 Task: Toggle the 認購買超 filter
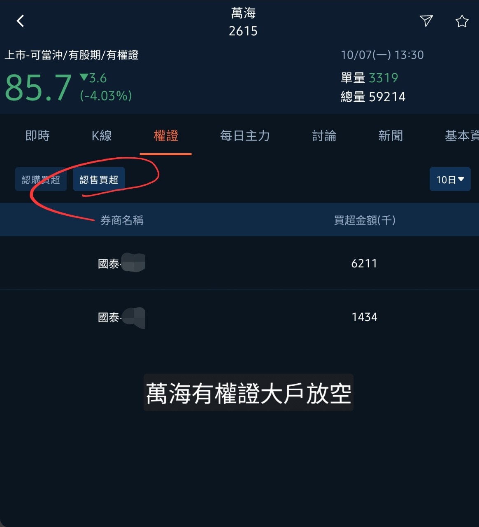pos(41,179)
